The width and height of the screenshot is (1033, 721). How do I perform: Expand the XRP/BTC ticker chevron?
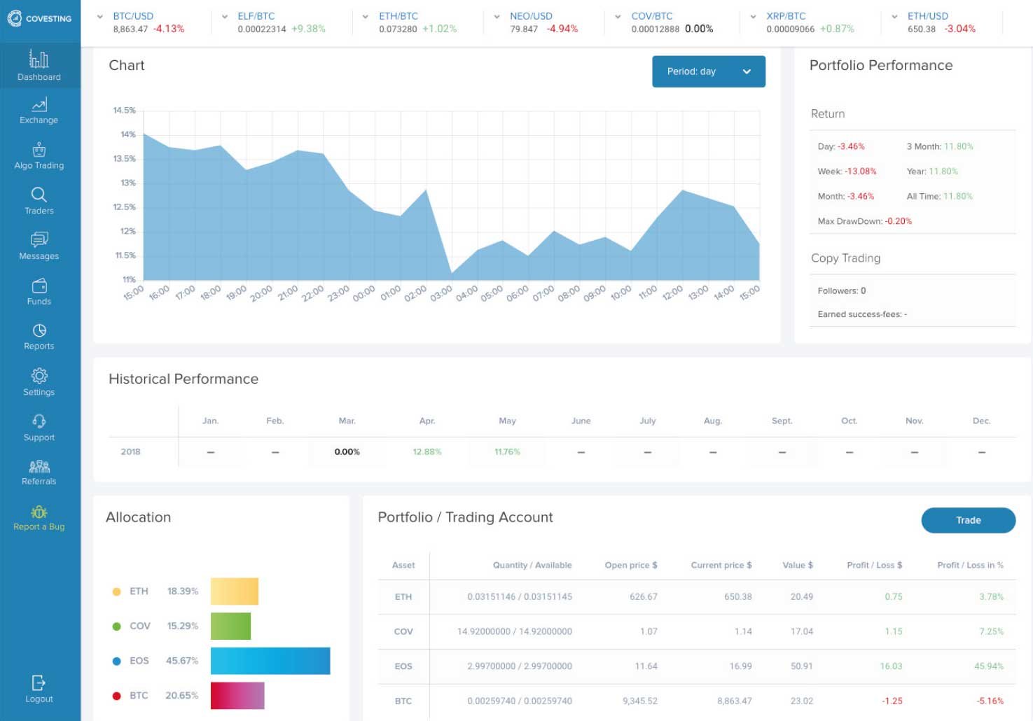click(x=753, y=16)
